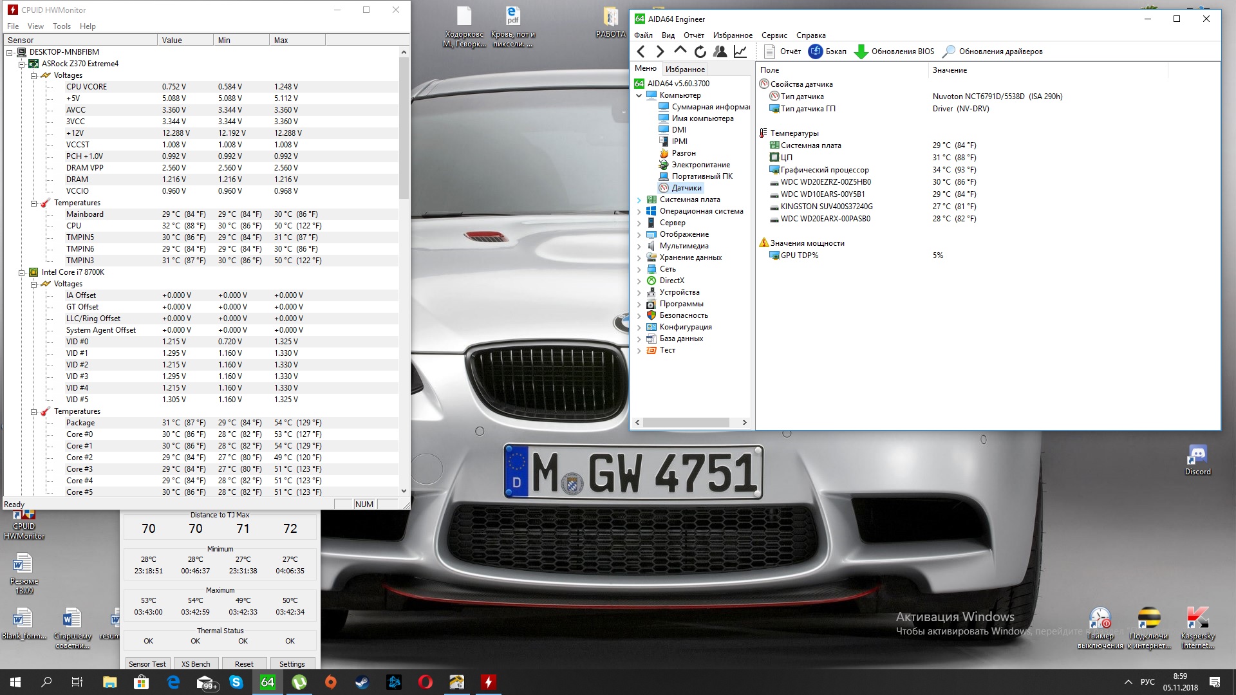This screenshot has height=695, width=1236.
Task: Collapse ASRock Z370 Extreme4 node in HWMonitor
Action: click(21, 64)
